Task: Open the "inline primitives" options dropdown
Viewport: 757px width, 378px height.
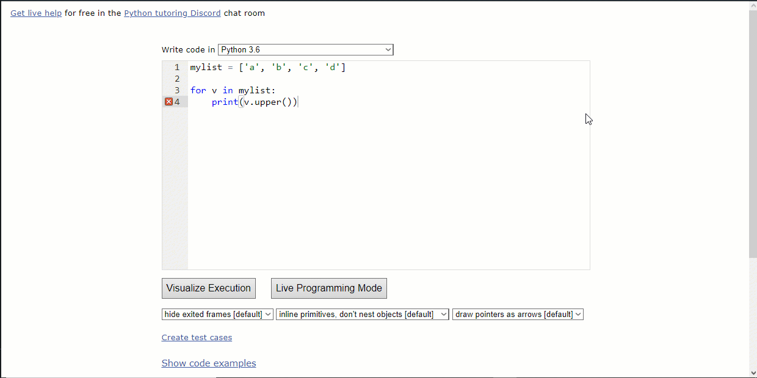Action: (x=362, y=315)
